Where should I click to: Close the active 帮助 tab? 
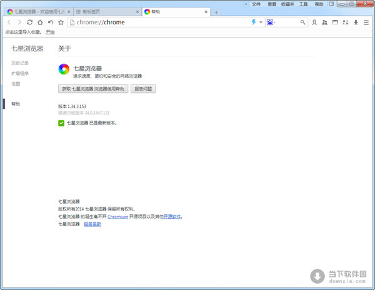point(206,11)
